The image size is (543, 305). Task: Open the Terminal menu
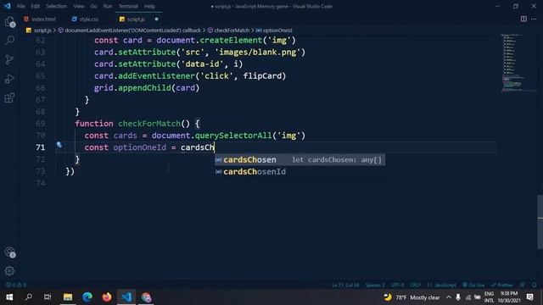(x=128, y=6)
